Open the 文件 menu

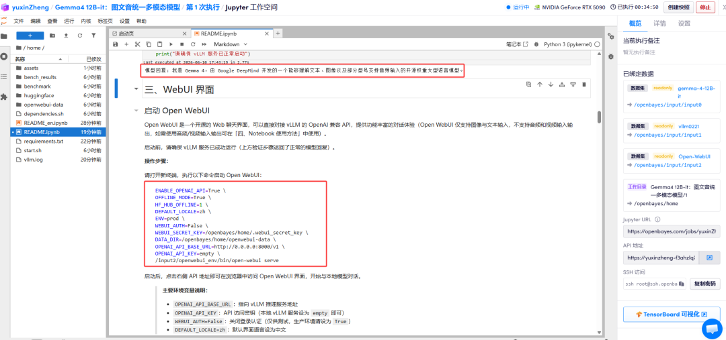[x=19, y=21]
